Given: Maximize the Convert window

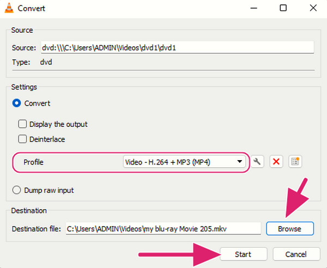Looking at the screenshot, I should point(283,8).
